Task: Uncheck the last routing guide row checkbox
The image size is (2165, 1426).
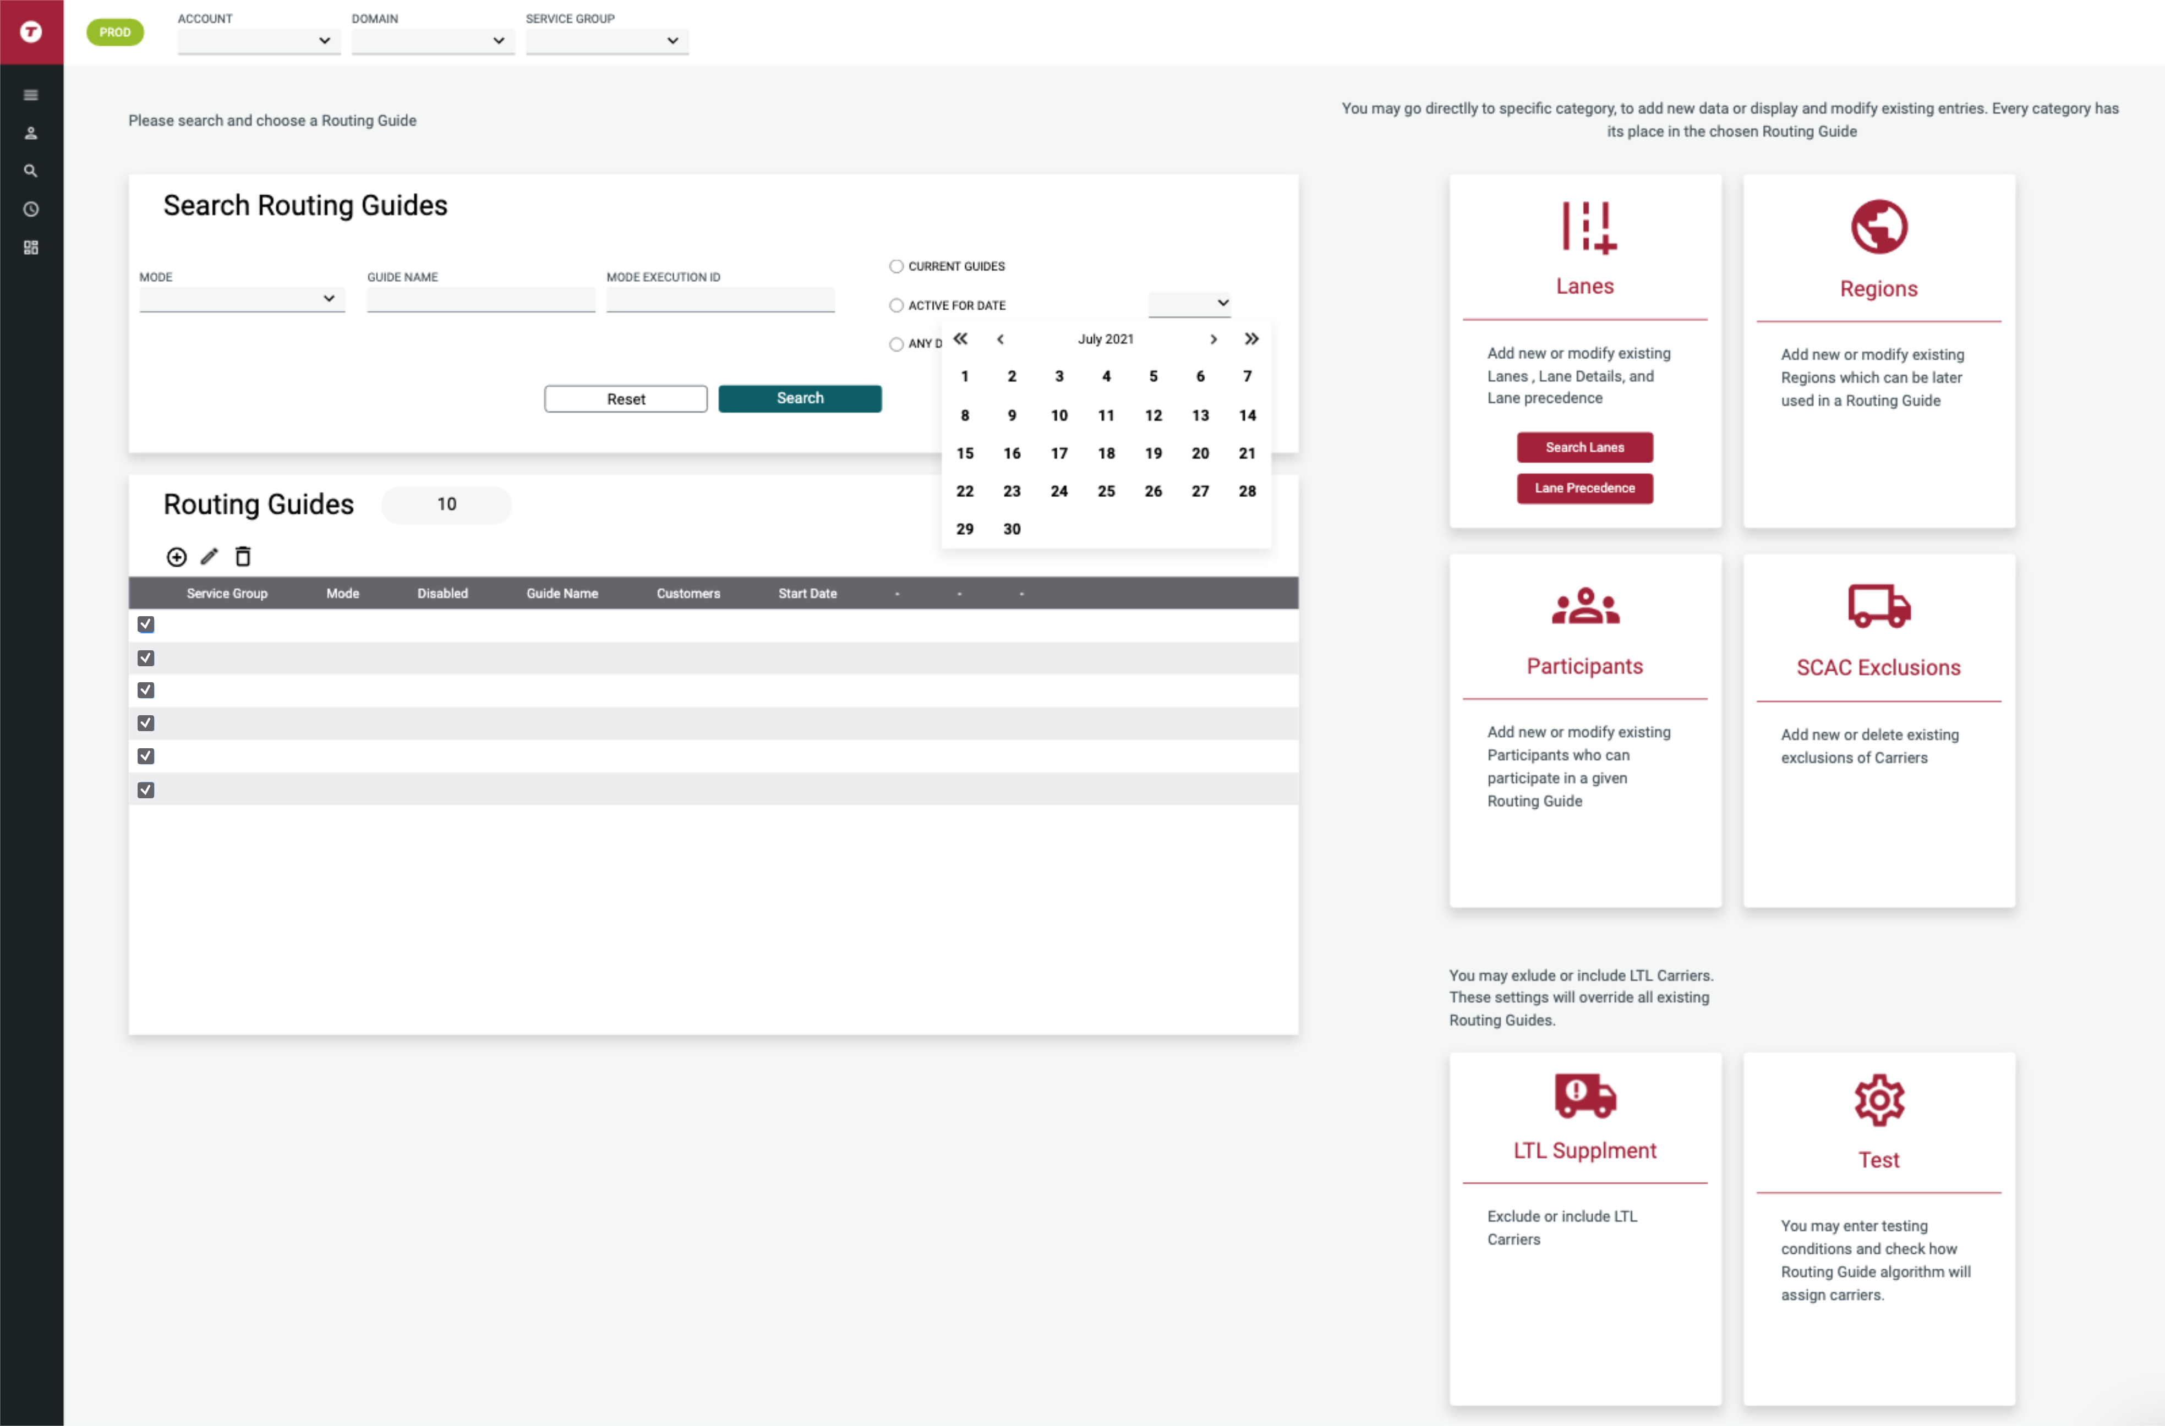Action: tap(145, 791)
